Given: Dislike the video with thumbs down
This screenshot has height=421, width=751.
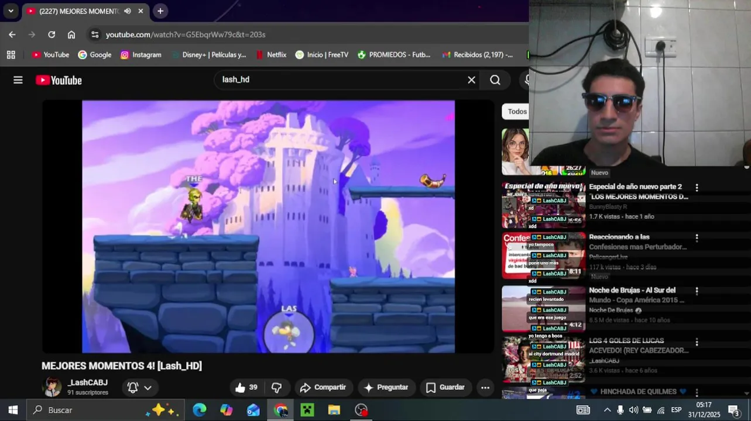Looking at the screenshot, I should (x=276, y=387).
